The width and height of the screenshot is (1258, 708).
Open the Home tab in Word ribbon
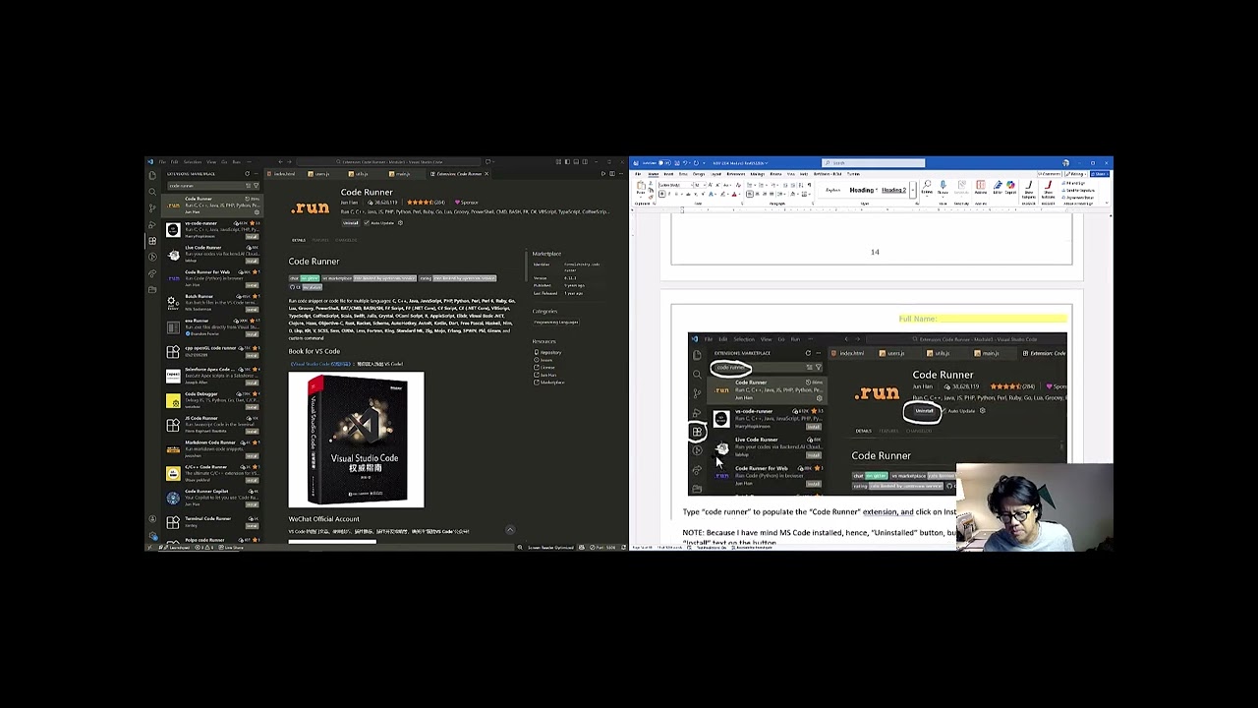653,174
